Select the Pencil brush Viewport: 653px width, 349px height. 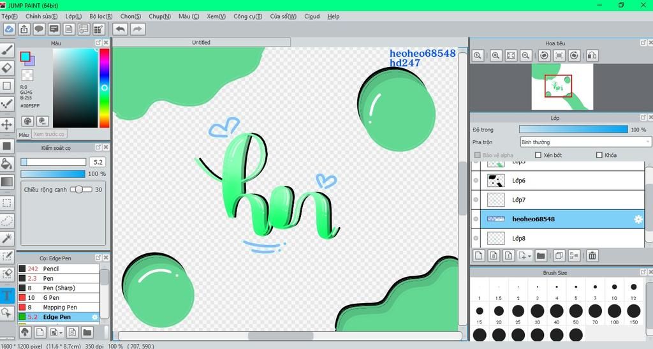(58, 269)
